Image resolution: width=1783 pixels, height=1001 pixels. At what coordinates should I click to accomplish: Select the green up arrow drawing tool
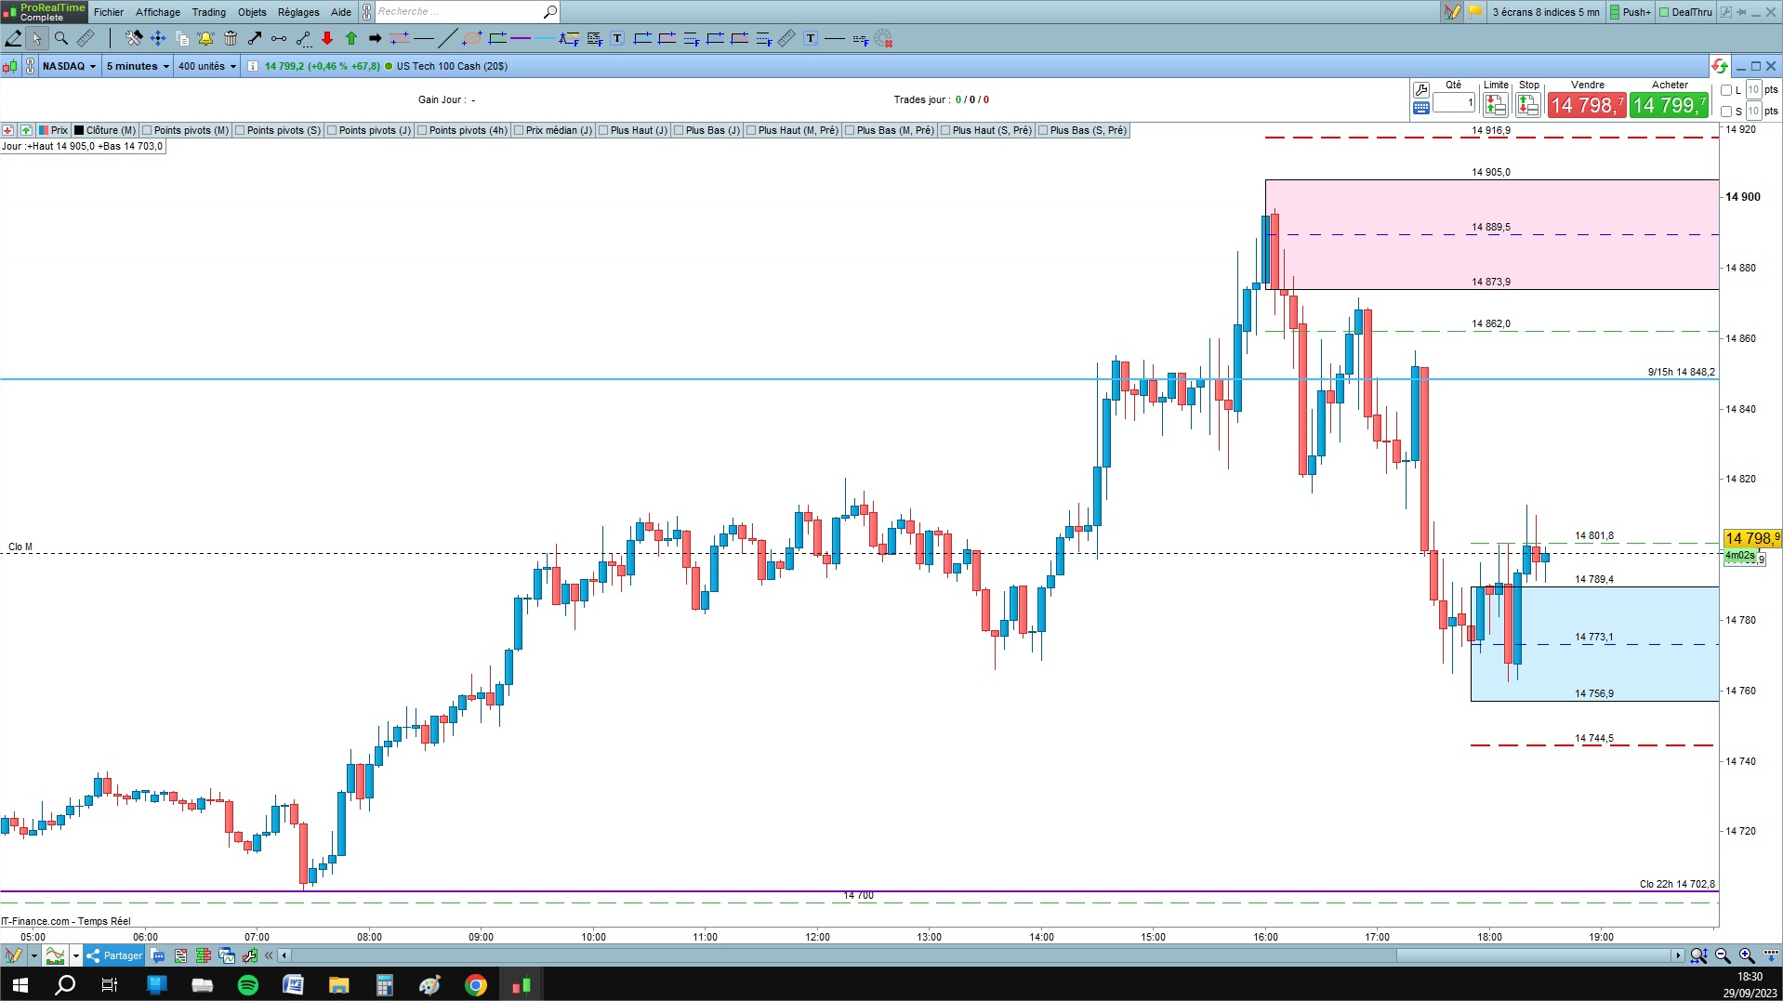pyautogui.click(x=351, y=38)
